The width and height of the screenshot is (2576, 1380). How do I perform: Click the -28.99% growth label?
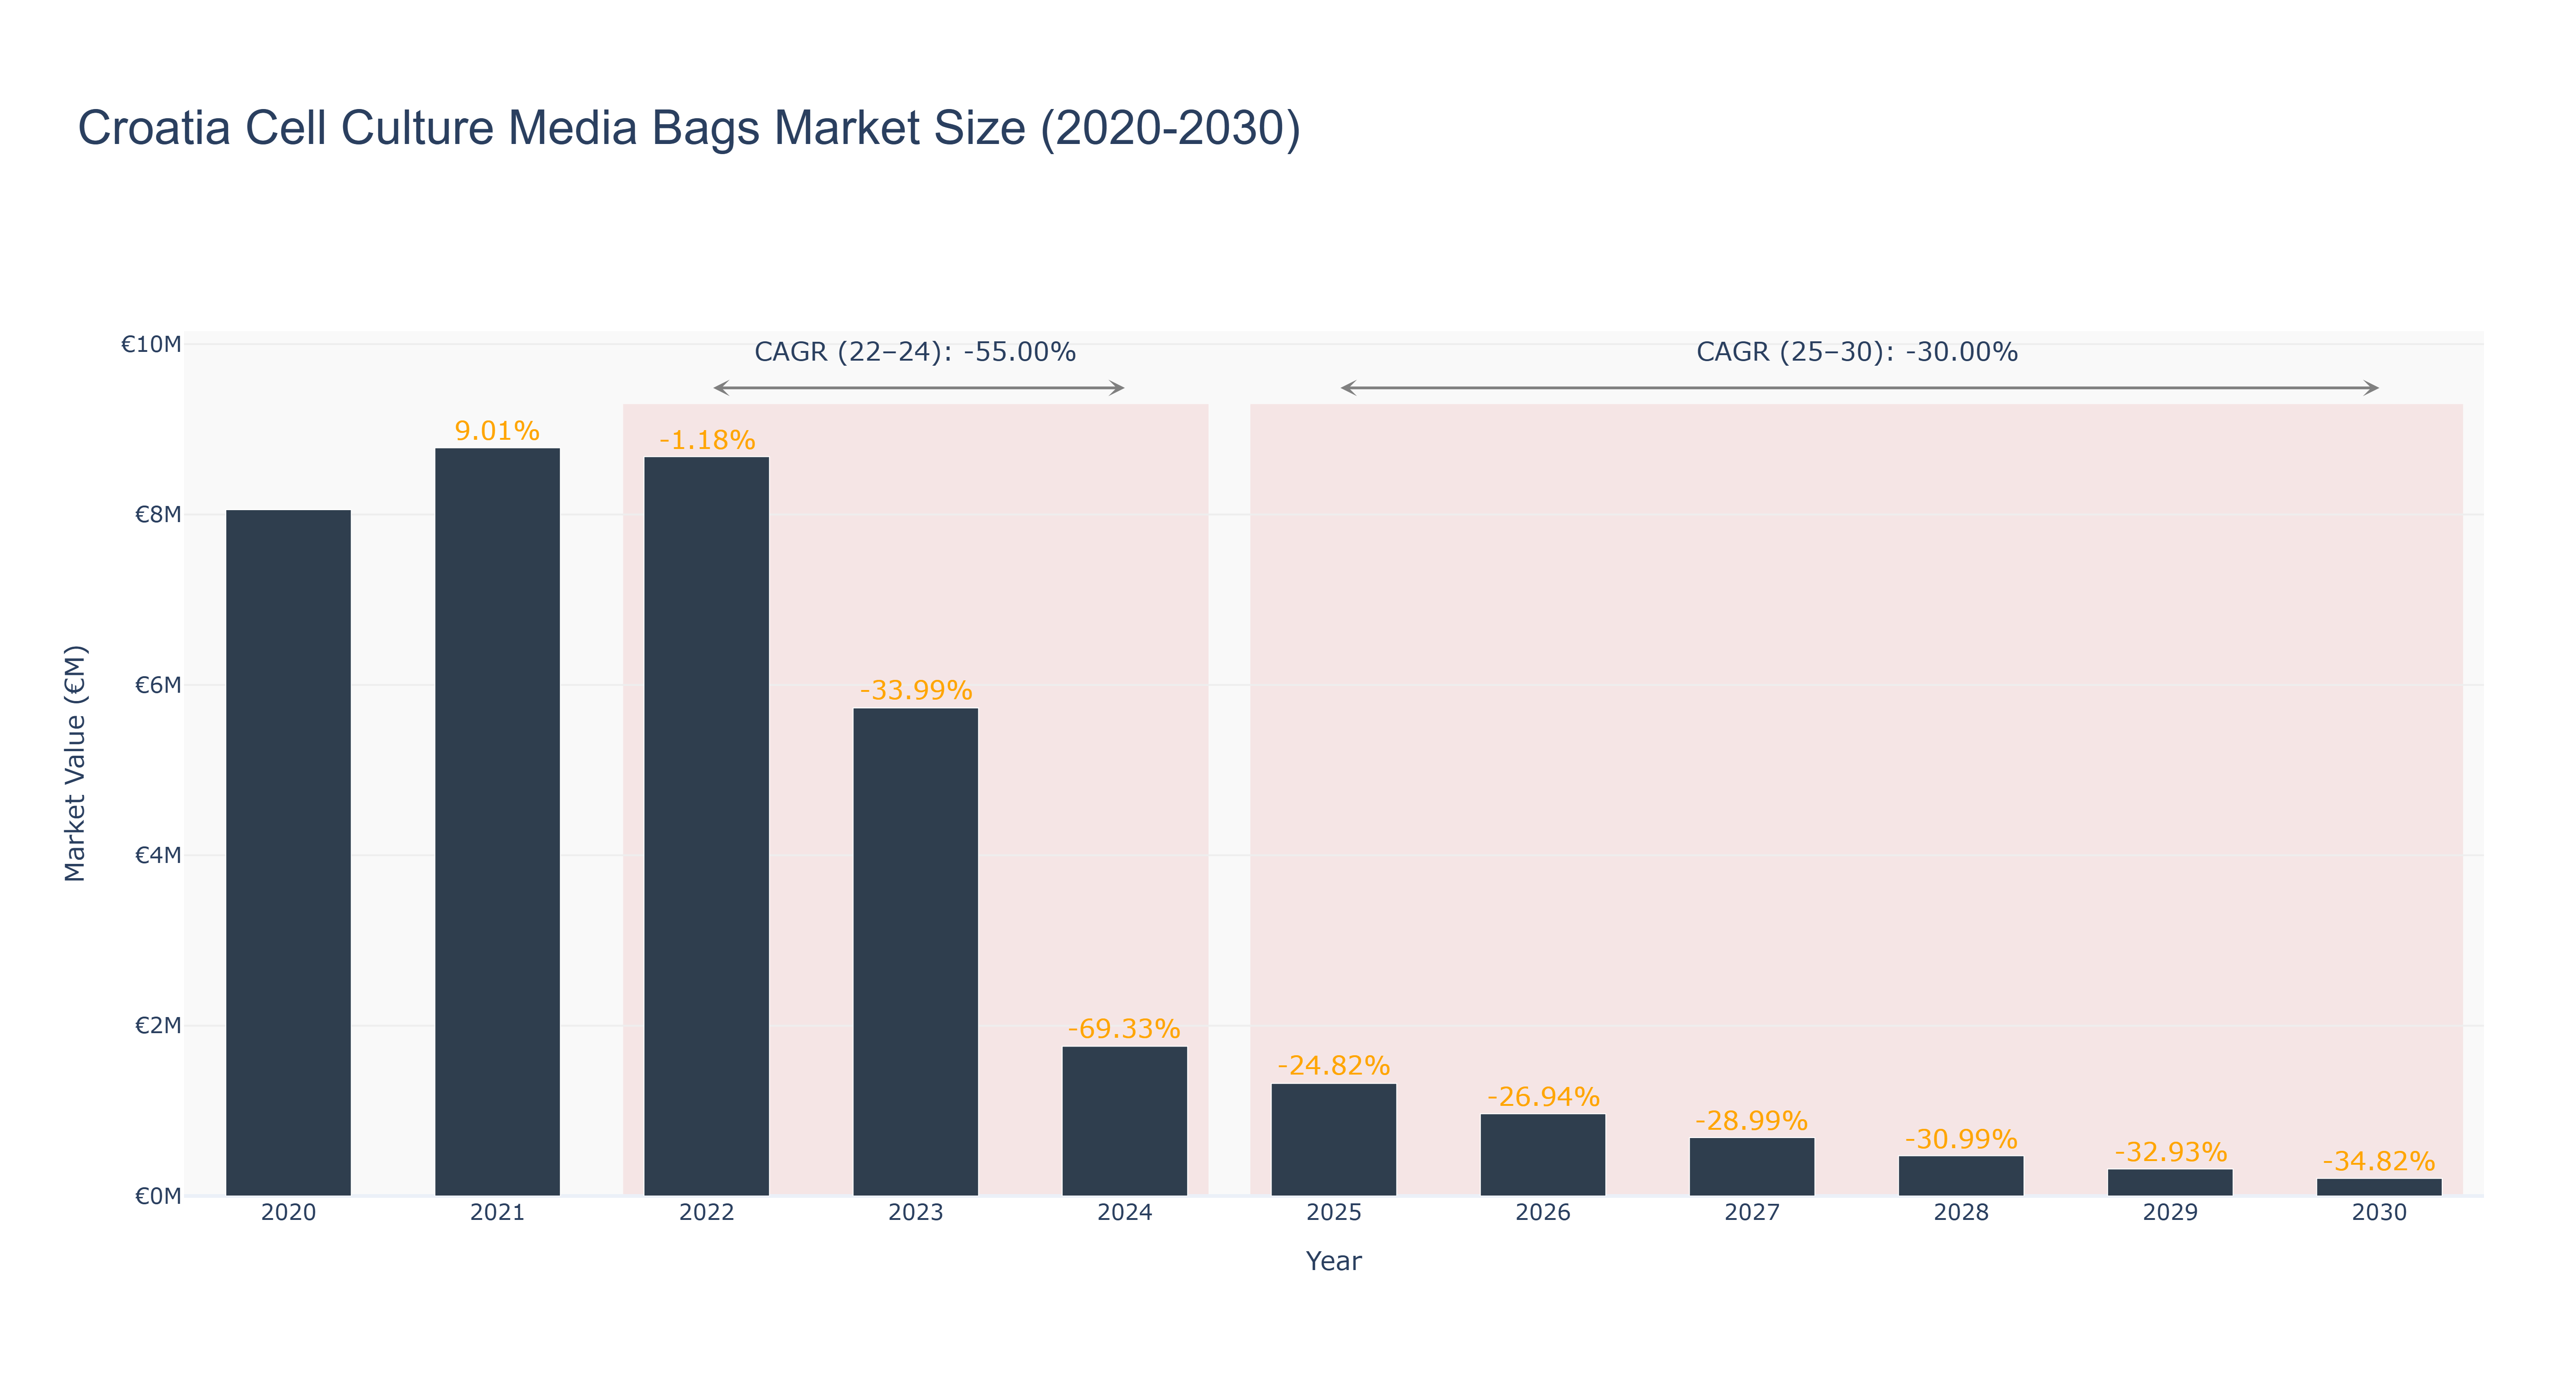pyautogui.click(x=1751, y=1120)
